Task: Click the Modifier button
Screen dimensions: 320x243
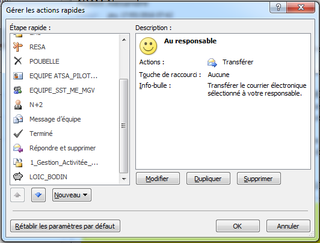Action: pos(158,179)
